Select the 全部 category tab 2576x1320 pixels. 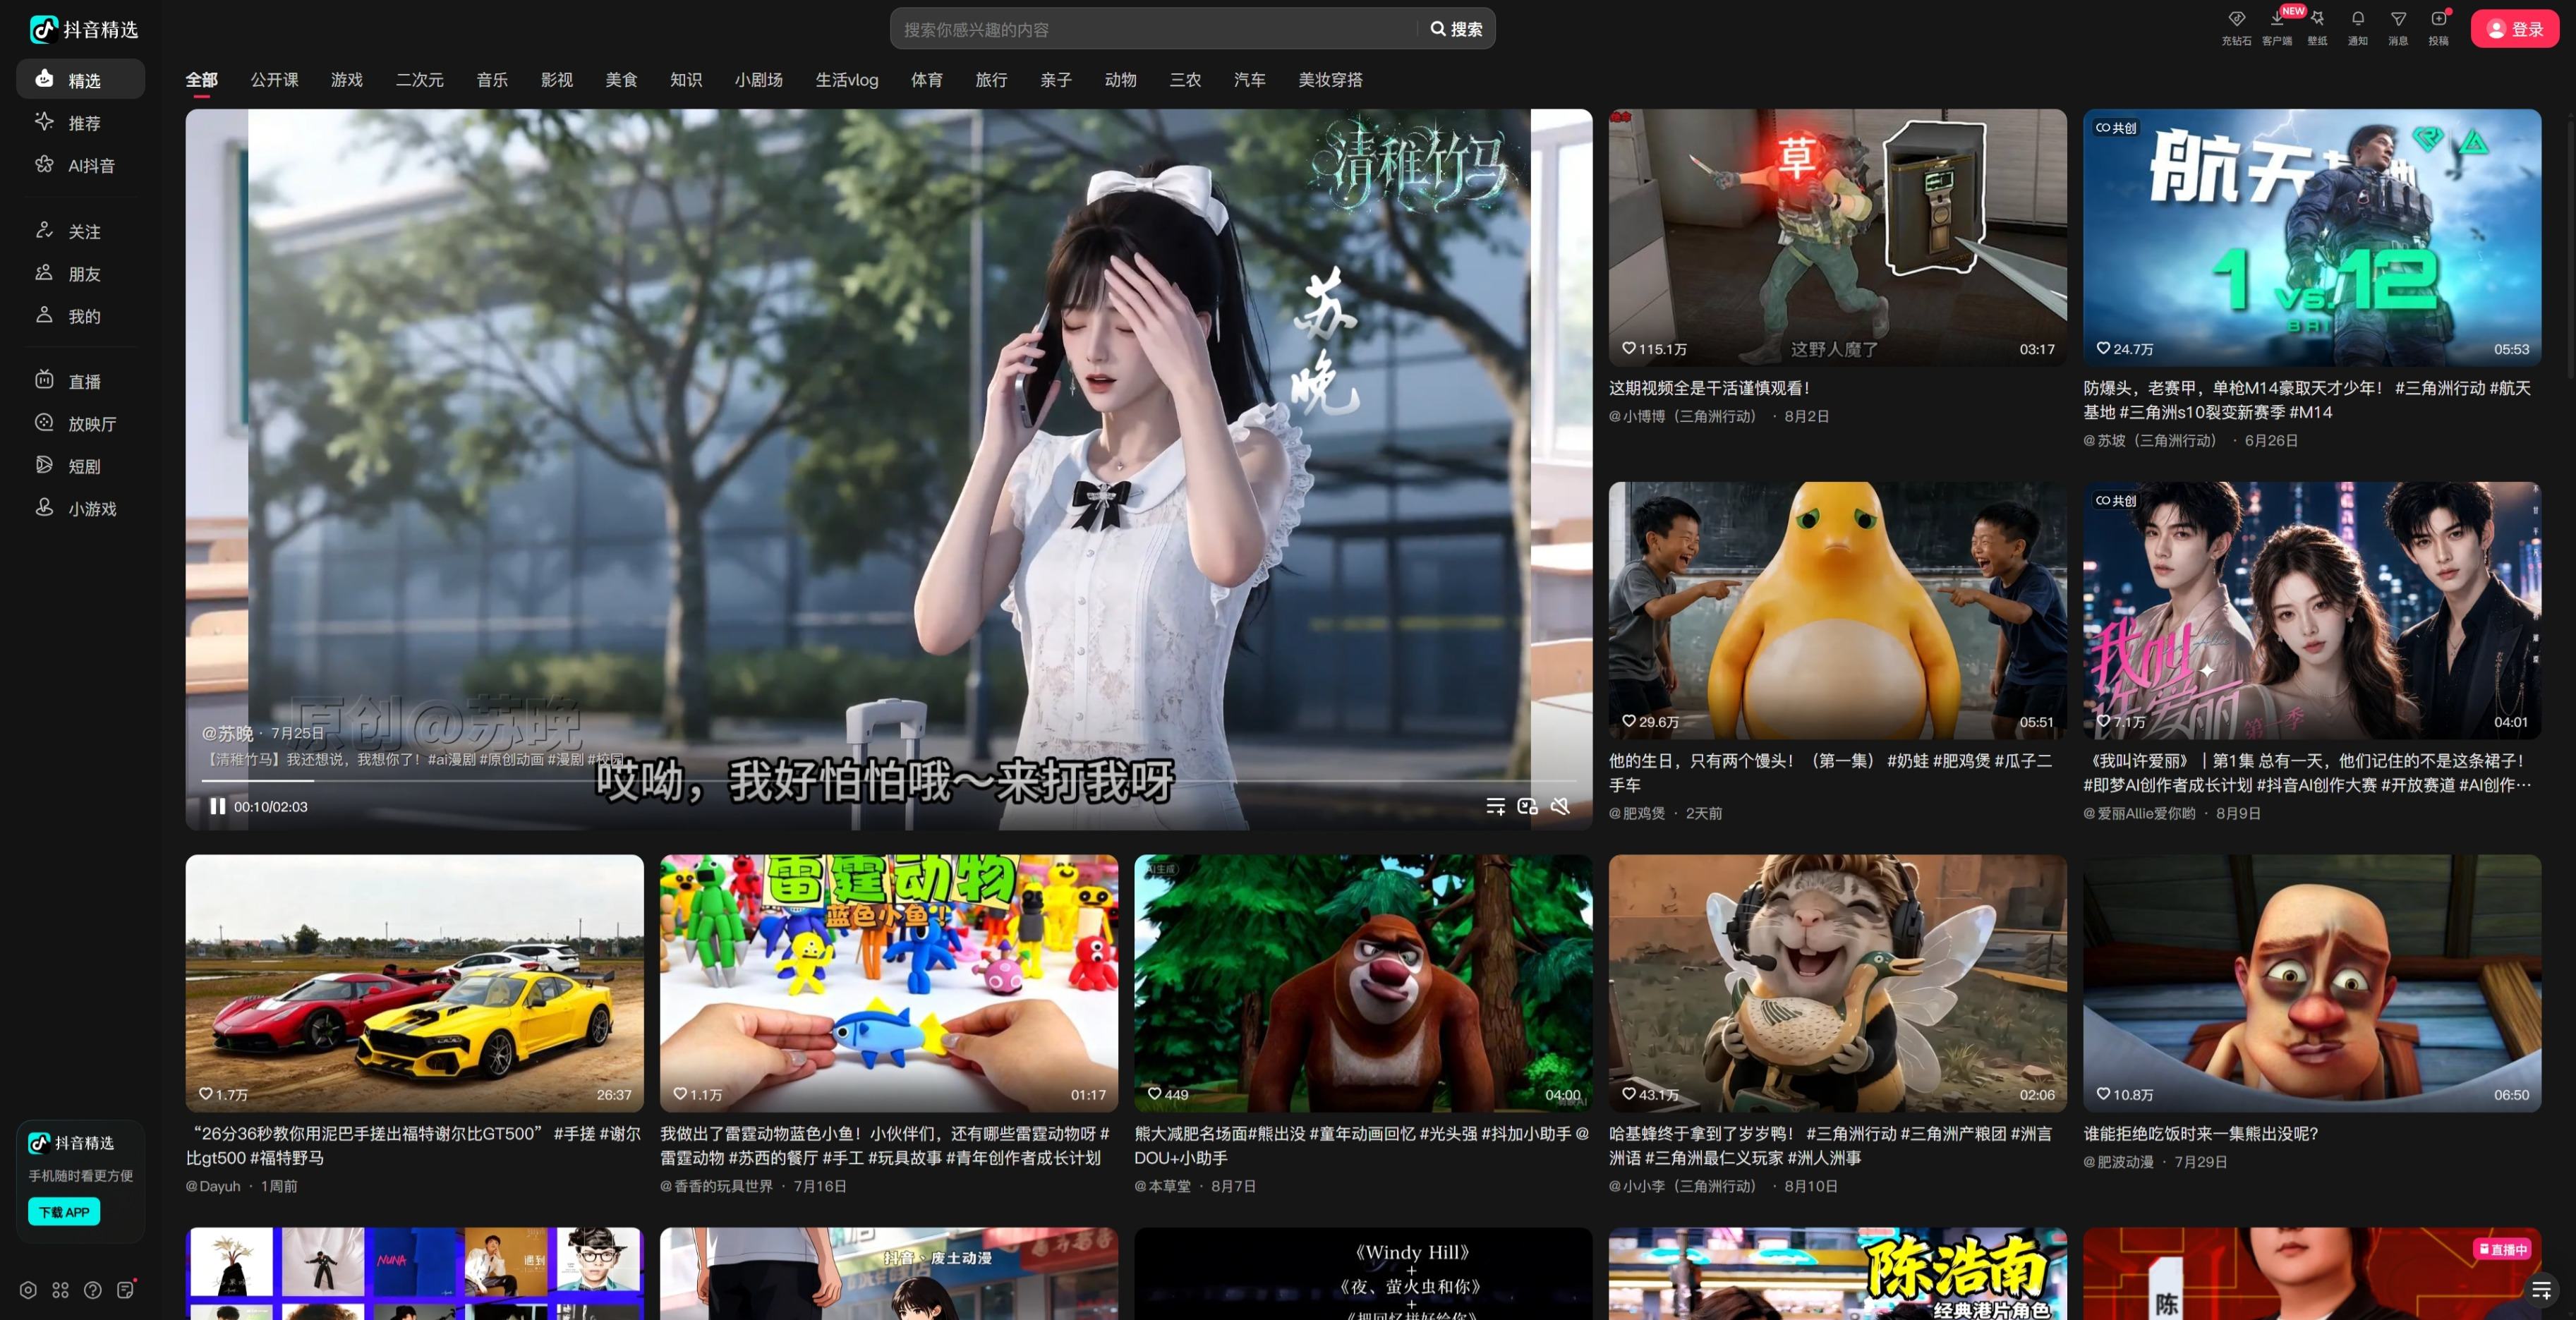201,80
